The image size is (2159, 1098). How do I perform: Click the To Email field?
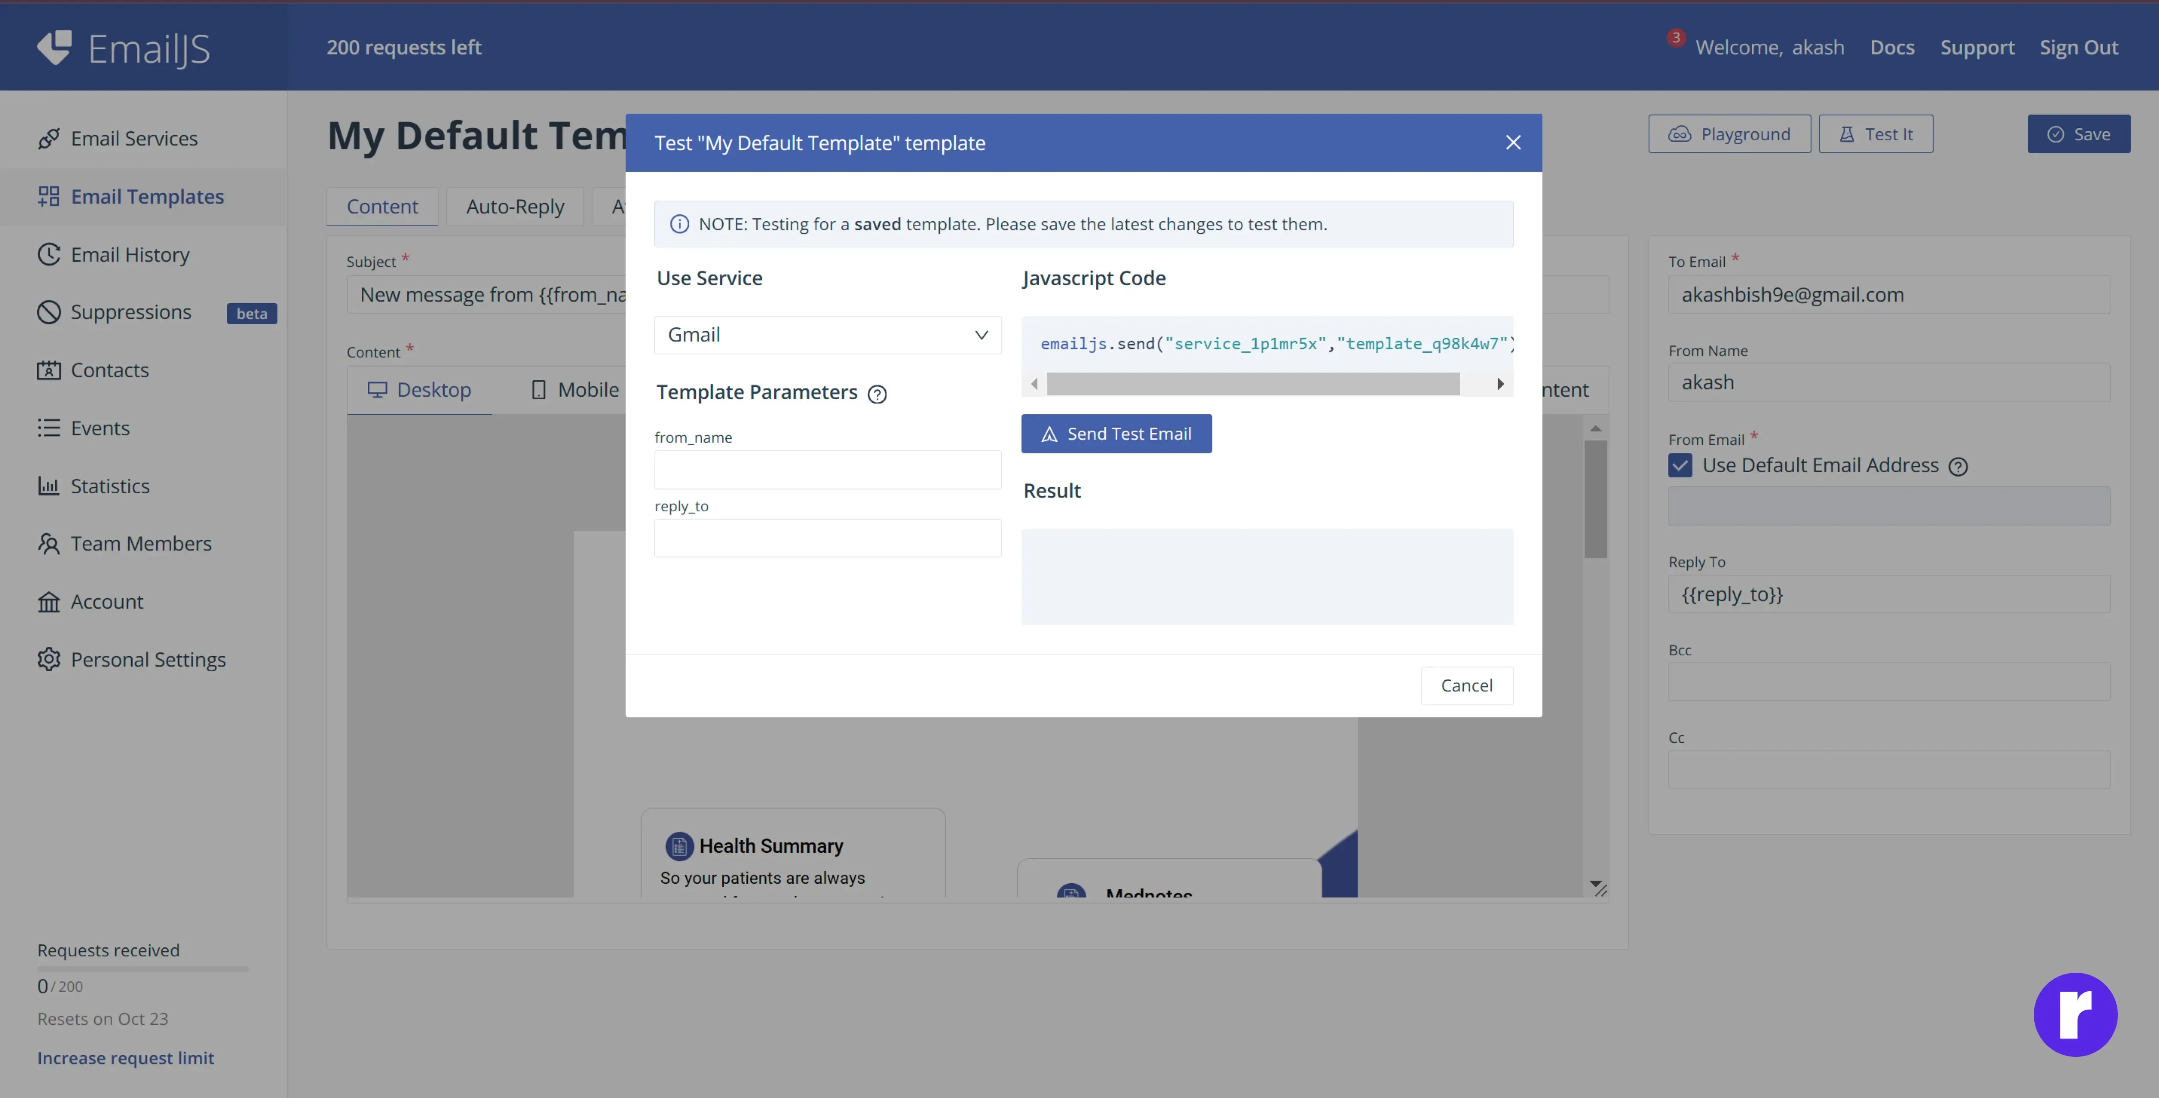[1888, 294]
